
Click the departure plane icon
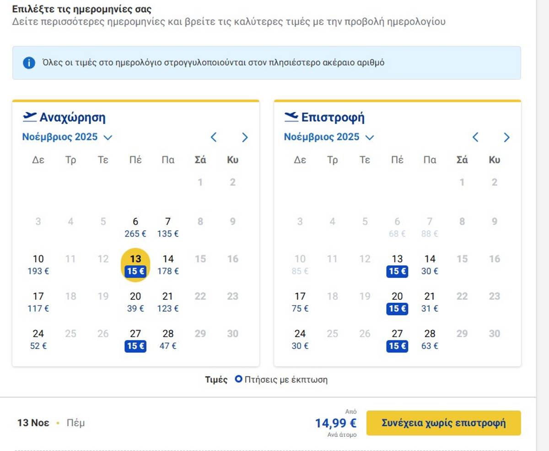point(30,117)
